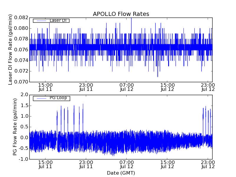Image resolution: width=236 pixels, height=177 pixels.
Task: Click the 1.5 tick on PG Flow axis
Action: pos(24,106)
